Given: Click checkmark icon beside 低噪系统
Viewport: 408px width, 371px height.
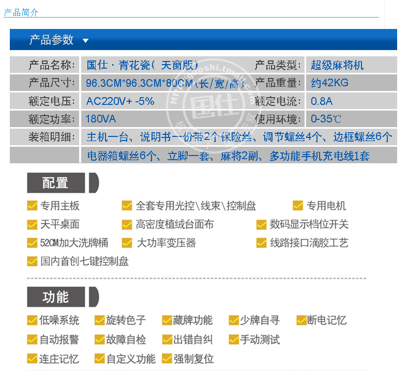Looking at the screenshot, I should pyautogui.click(x=32, y=320).
